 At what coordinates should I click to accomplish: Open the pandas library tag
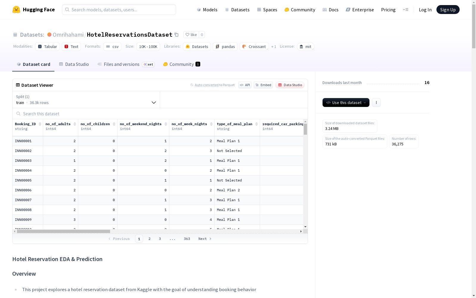225,46
